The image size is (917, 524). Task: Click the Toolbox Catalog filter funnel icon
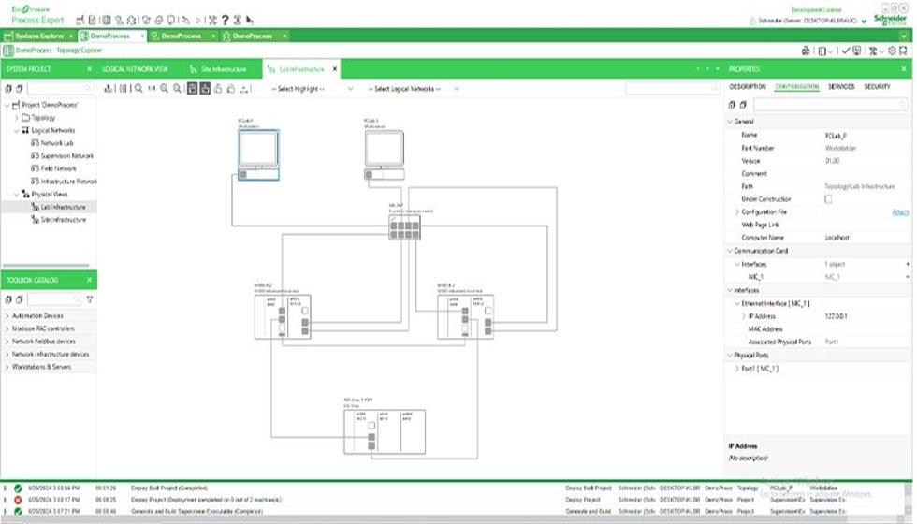(x=90, y=299)
